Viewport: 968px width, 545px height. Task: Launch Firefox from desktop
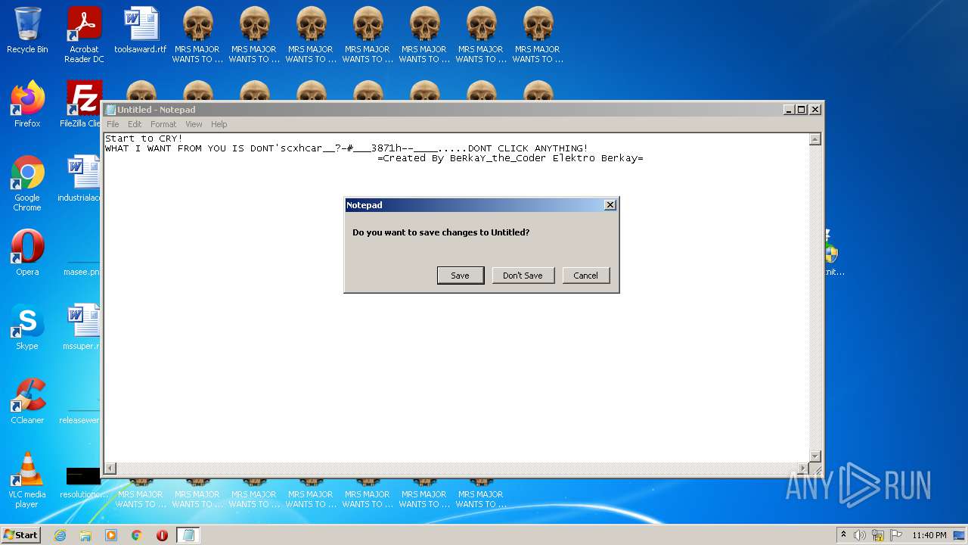pos(27,105)
